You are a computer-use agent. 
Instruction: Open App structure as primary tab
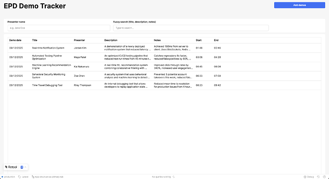pyautogui.click(x=47, y=177)
